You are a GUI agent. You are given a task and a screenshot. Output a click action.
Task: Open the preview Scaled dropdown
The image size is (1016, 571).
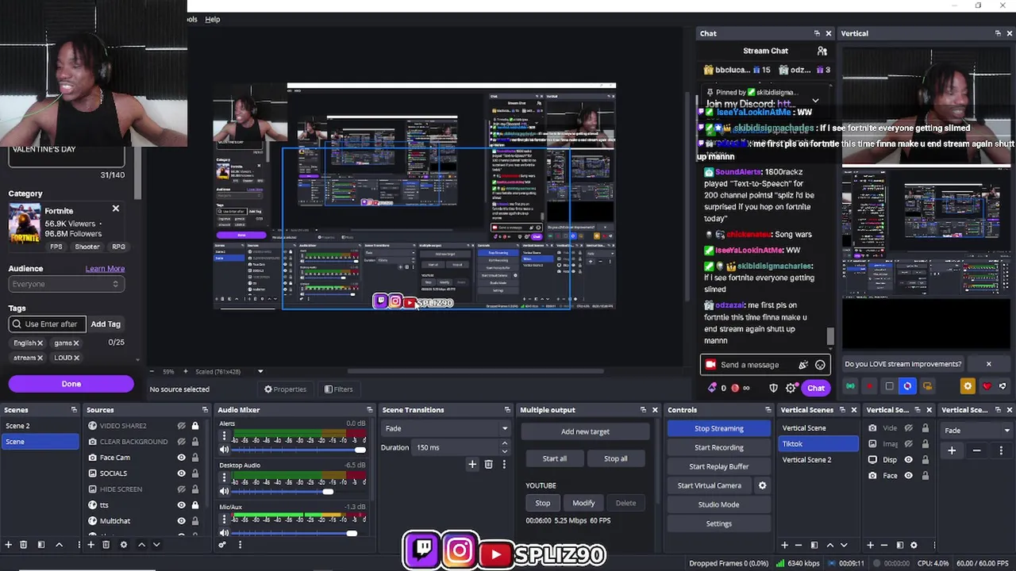coord(229,371)
